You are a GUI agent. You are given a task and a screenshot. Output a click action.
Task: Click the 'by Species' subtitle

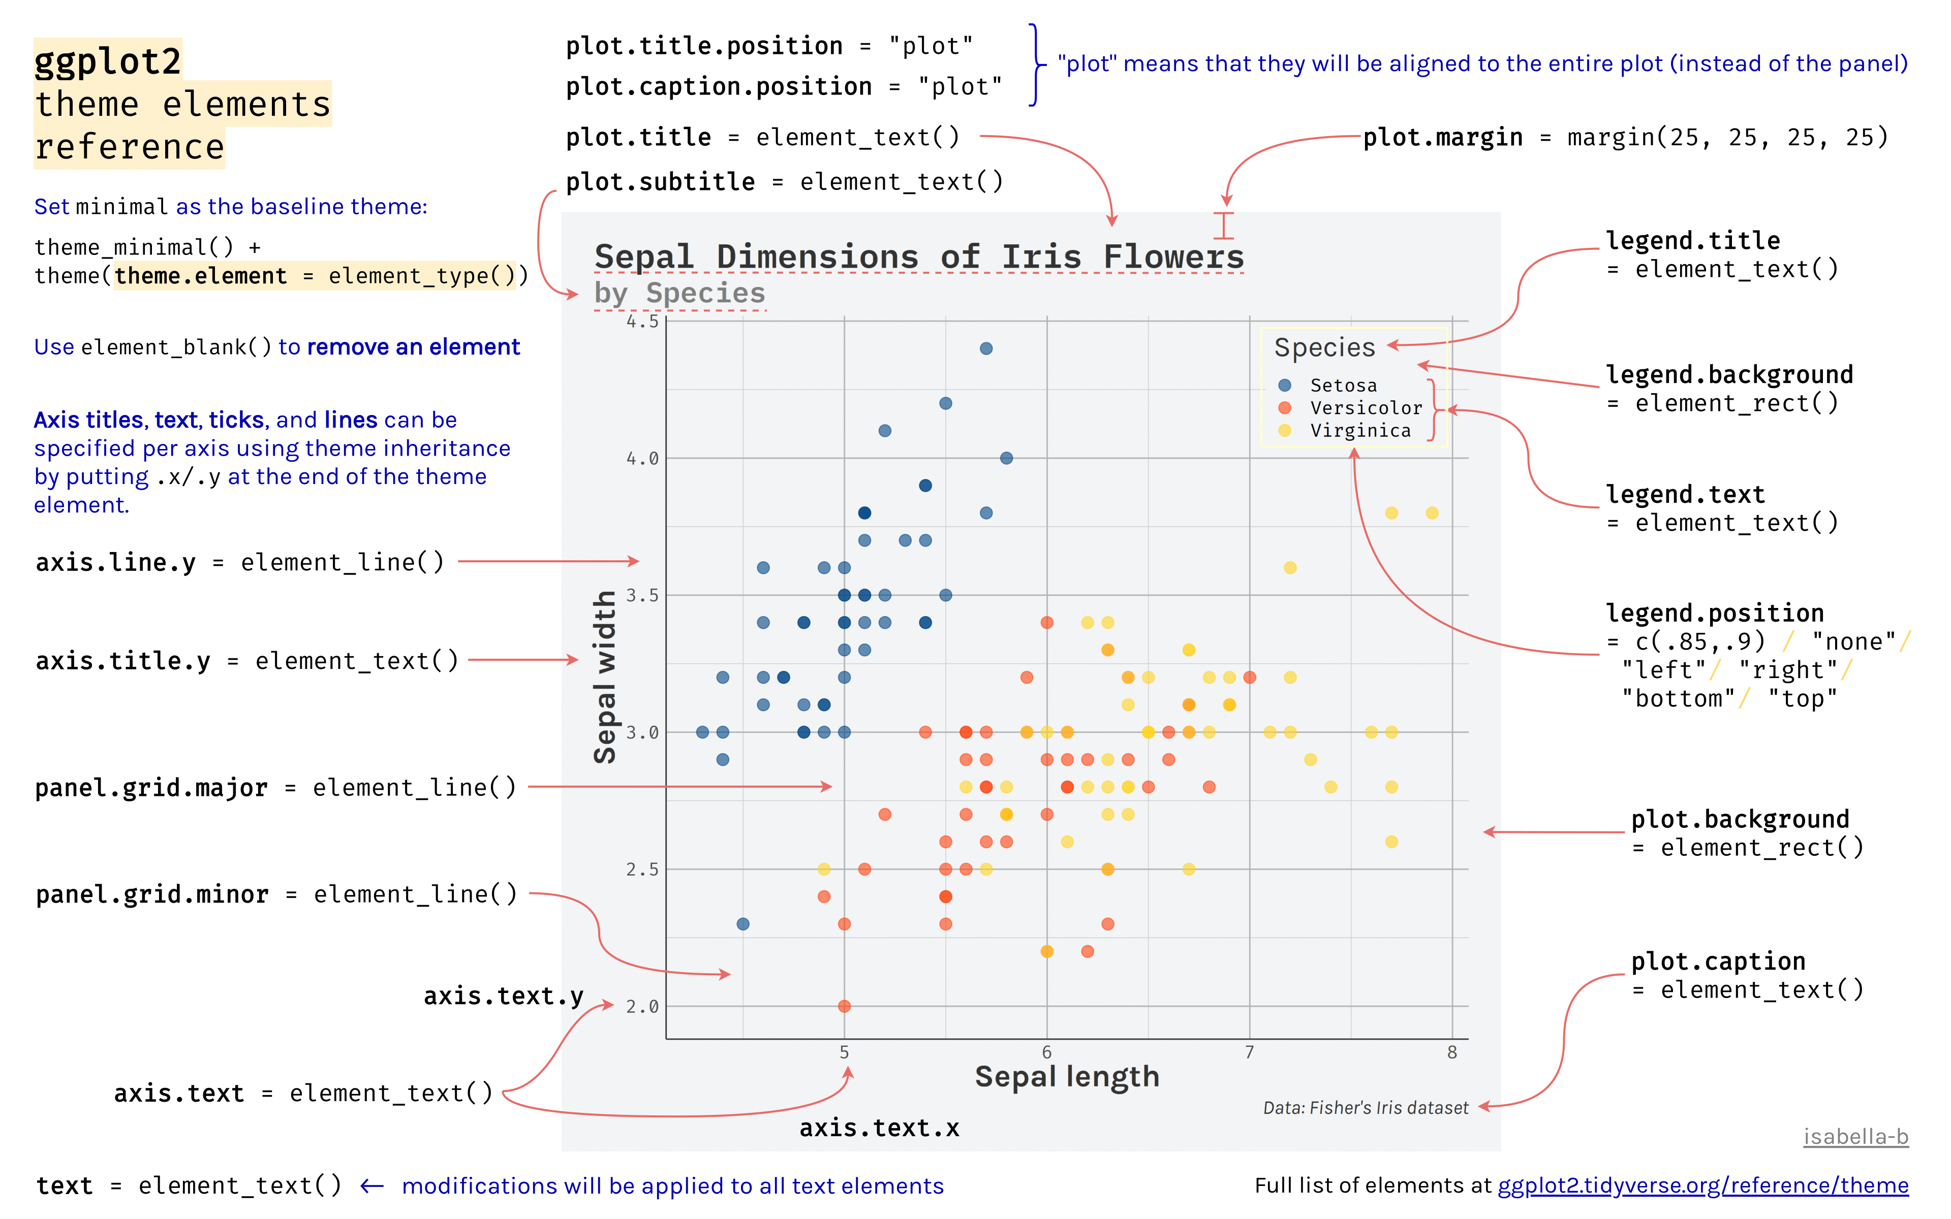tap(679, 294)
